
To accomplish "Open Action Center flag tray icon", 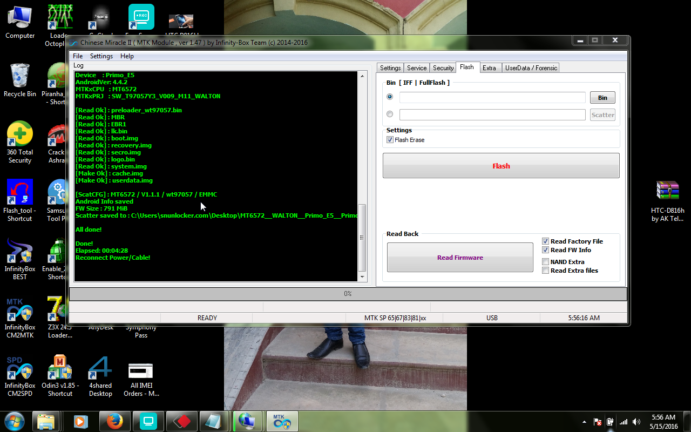I will point(598,422).
